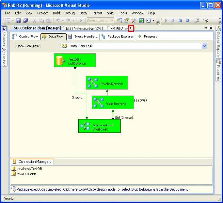This screenshot has width=223, height=203.
Task: Click the Continue debug icon
Action: [166, 21]
